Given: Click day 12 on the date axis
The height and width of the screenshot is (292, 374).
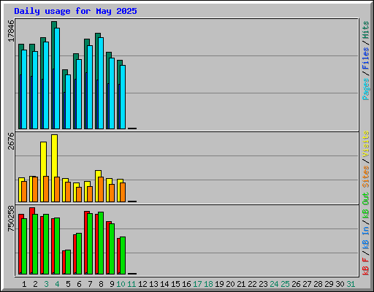Looking at the screenshot, I should point(142,284).
